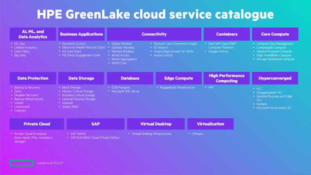311x175 pixels.
Task: Open the Business Applications category box
Action: click(81, 34)
